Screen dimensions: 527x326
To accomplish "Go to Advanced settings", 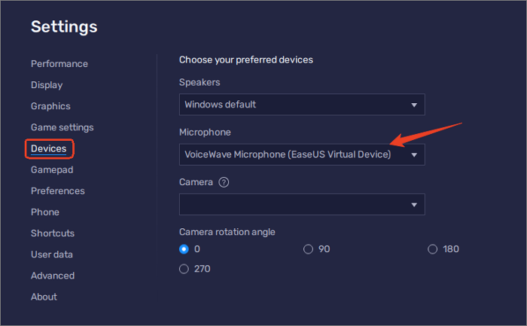I will coord(53,276).
